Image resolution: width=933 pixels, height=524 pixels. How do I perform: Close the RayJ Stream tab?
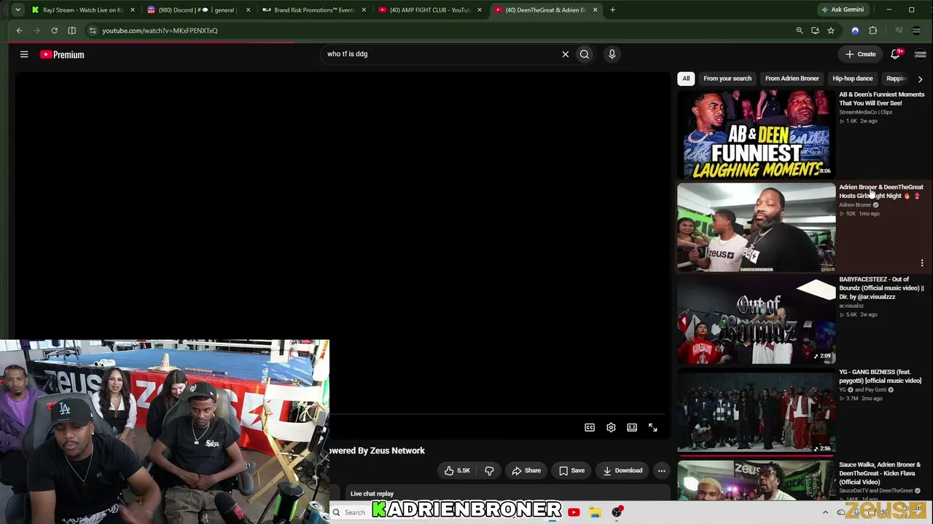pyautogui.click(x=132, y=10)
